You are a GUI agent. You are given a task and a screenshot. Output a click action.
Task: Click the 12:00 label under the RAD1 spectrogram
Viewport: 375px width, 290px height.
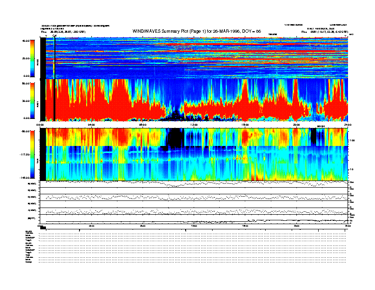(194, 125)
